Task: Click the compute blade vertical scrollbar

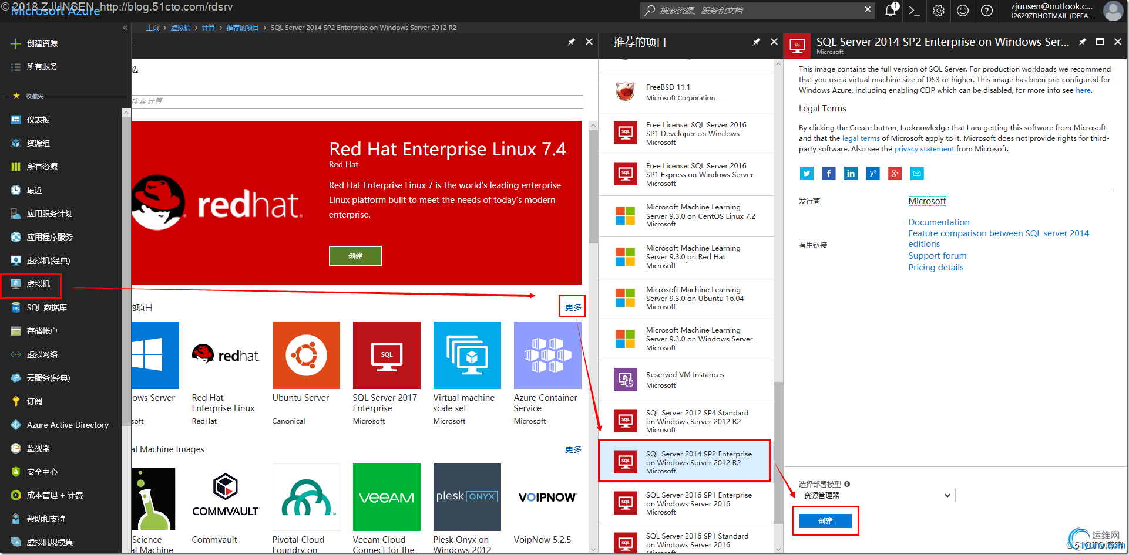Action: click(x=593, y=188)
